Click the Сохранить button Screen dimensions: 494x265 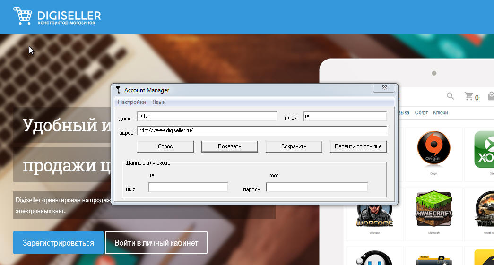[294, 146]
